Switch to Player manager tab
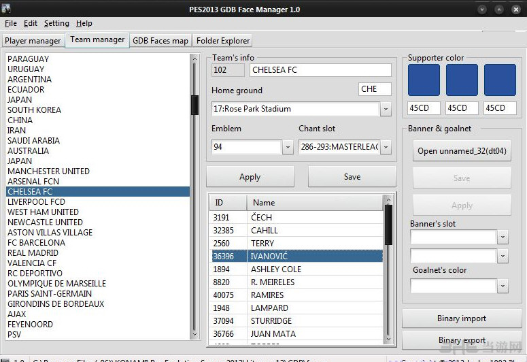Image resolution: width=527 pixels, height=362 pixels. pos(33,41)
